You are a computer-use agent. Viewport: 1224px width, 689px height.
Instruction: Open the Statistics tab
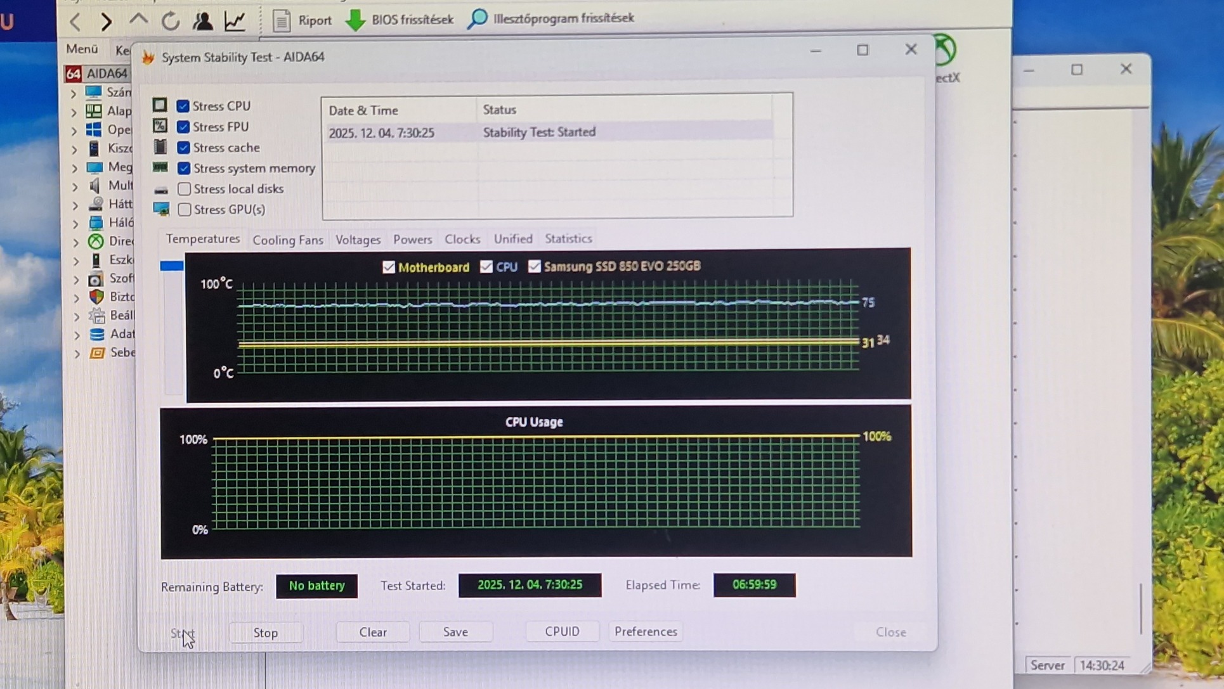point(568,239)
